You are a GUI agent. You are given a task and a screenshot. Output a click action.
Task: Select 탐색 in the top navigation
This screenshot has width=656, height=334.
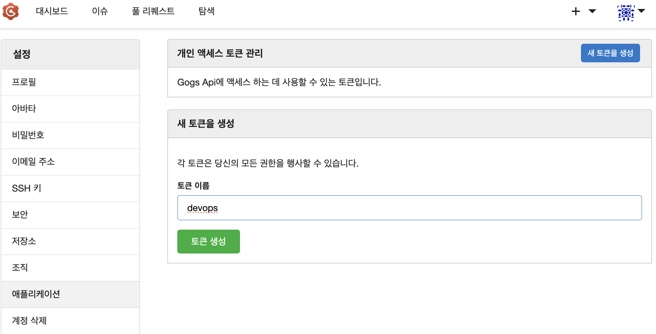[x=206, y=11]
